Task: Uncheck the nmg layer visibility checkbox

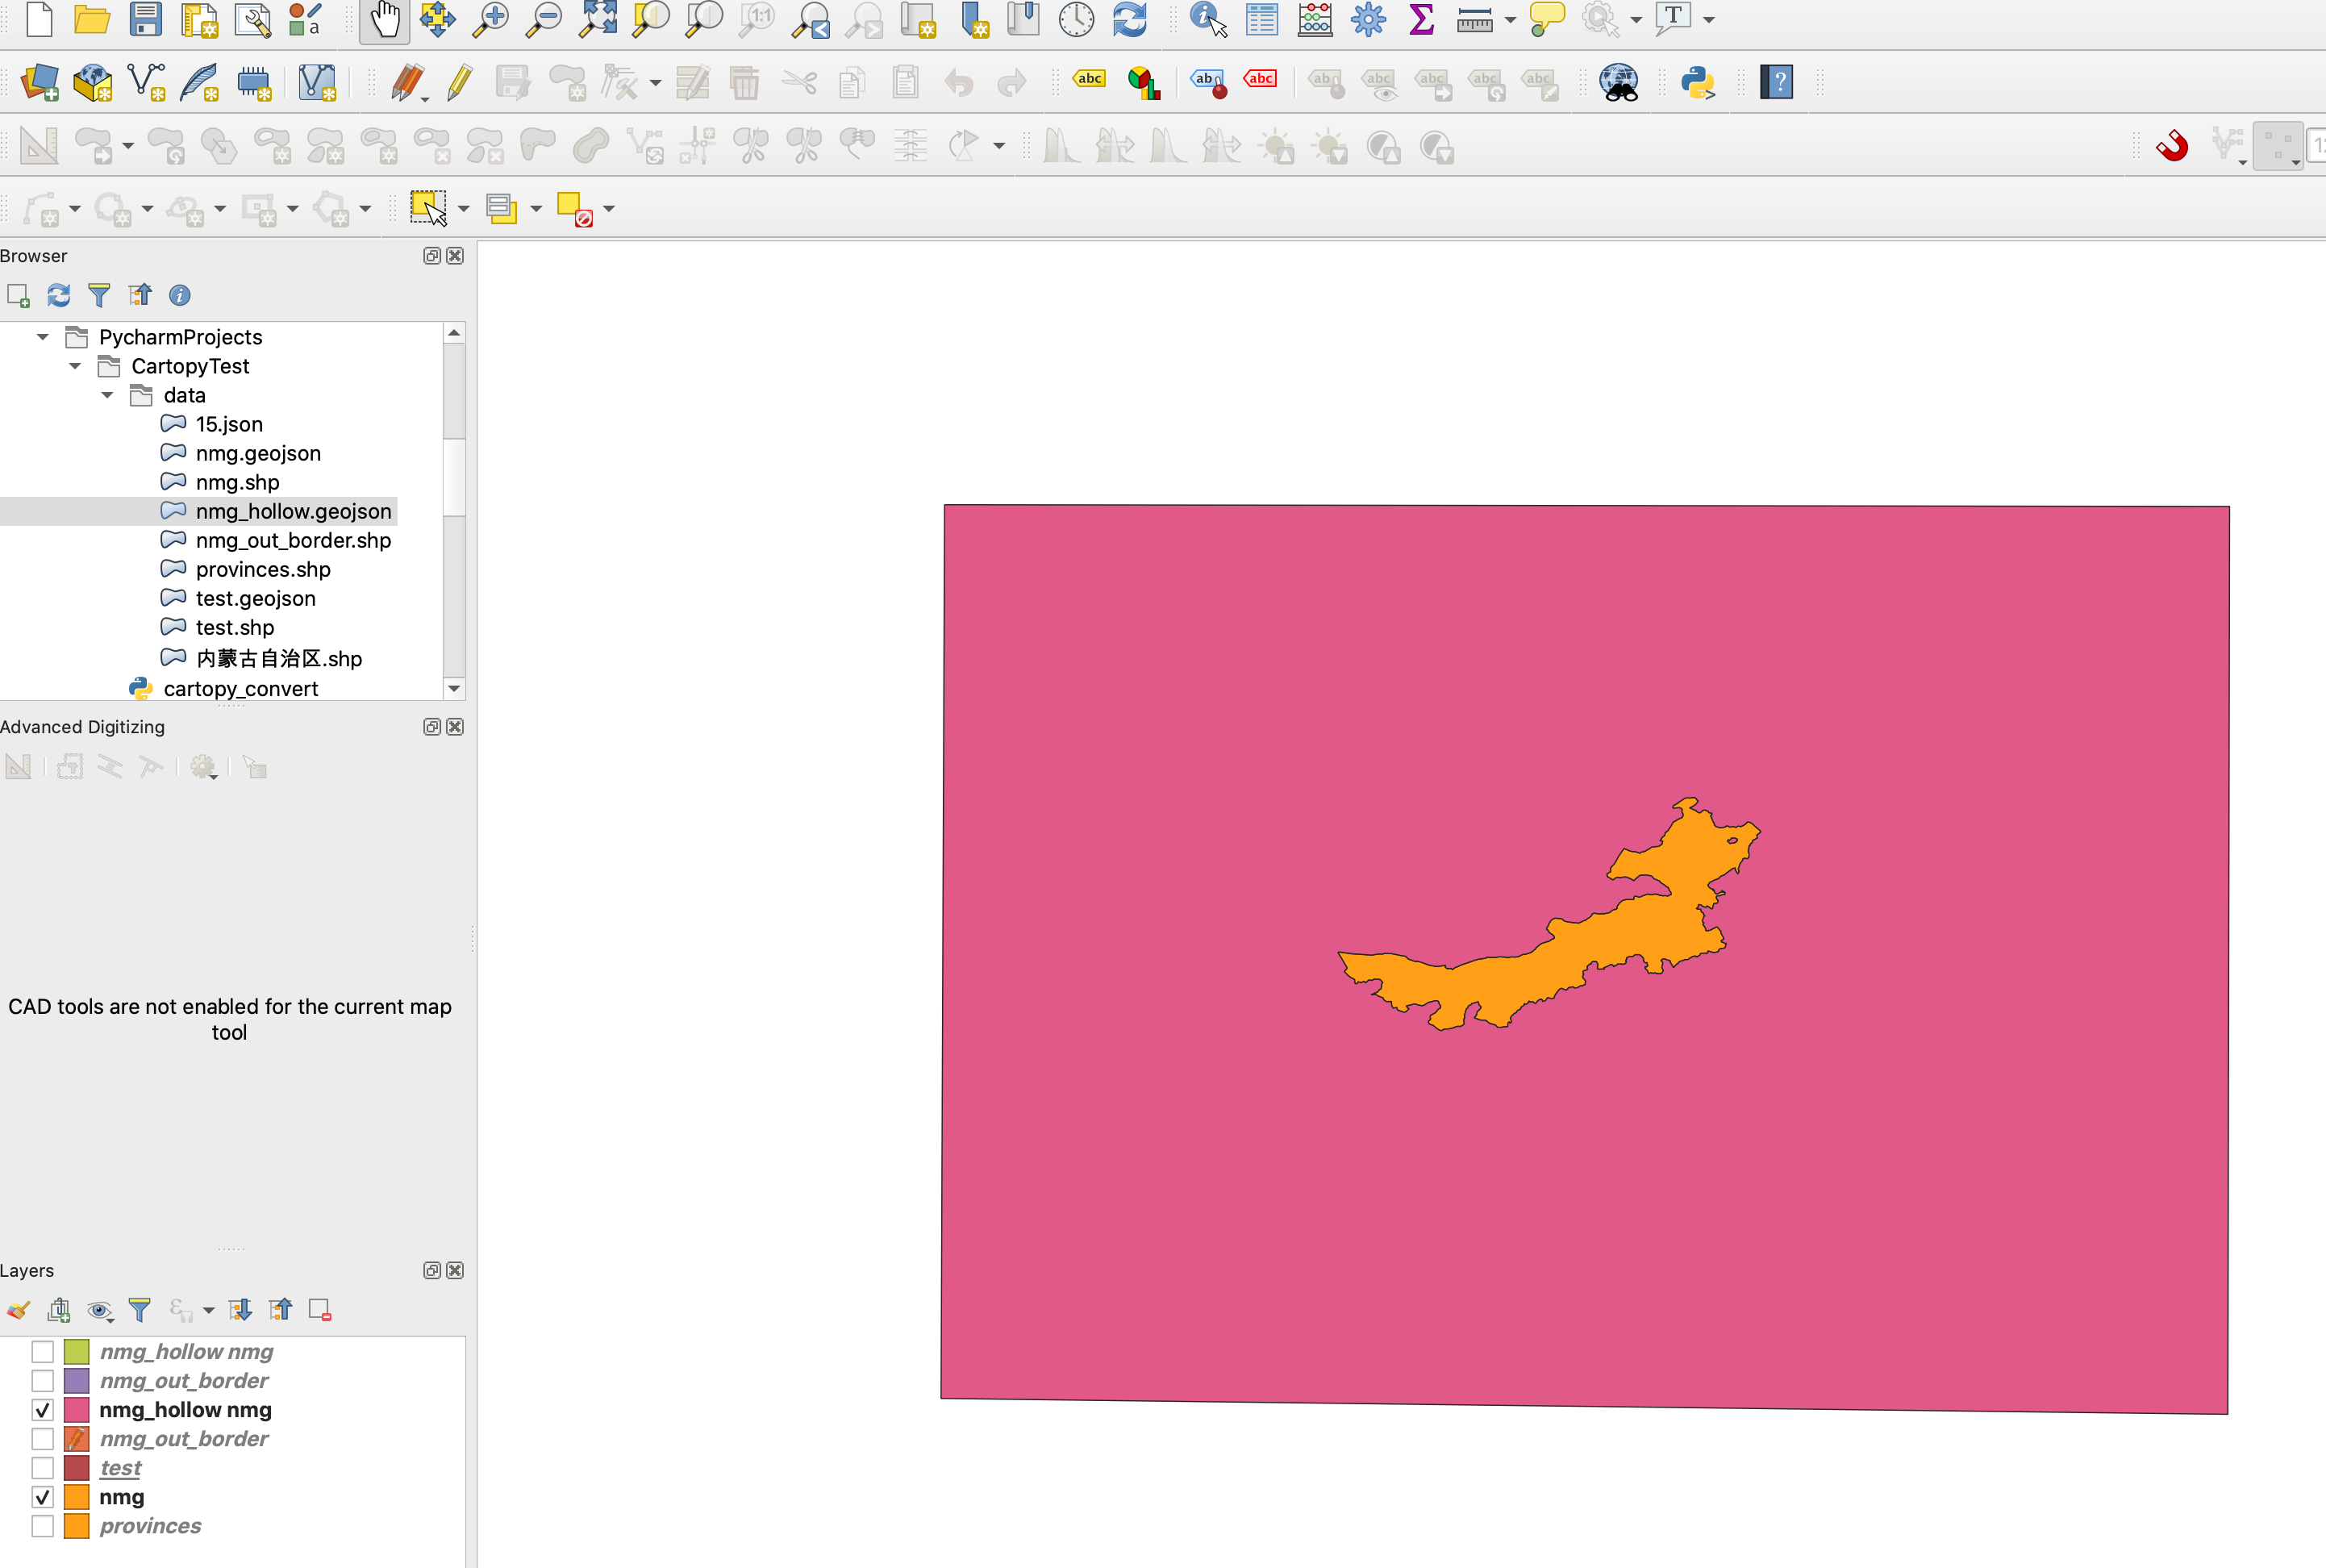Action: [42, 1497]
